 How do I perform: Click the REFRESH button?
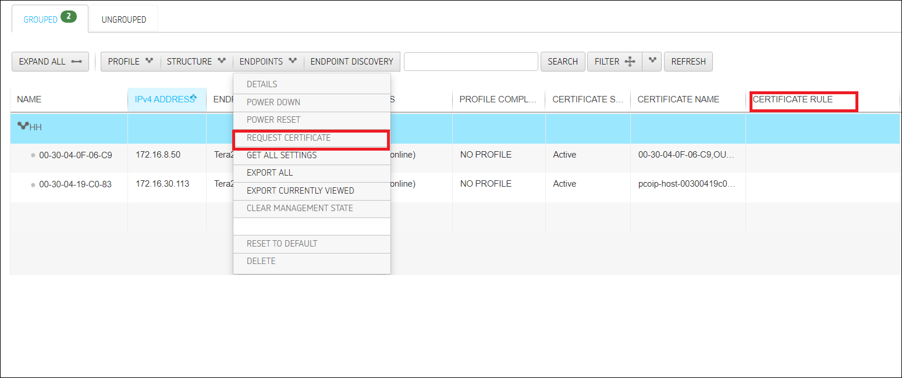(688, 62)
